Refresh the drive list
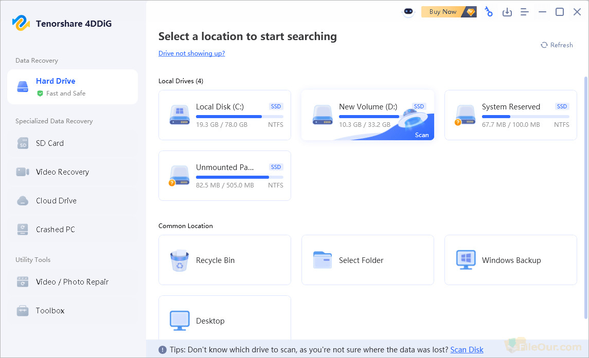This screenshot has height=358, width=589. (x=557, y=45)
